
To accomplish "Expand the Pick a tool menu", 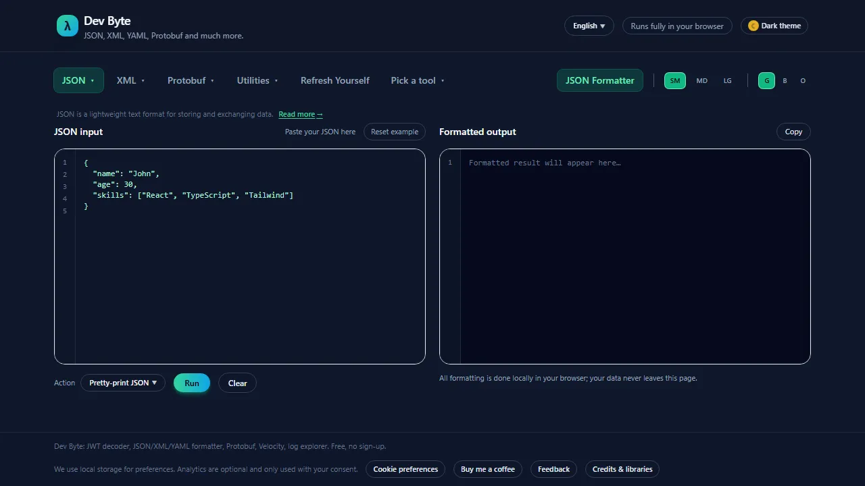I will click(x=417, y=80).
